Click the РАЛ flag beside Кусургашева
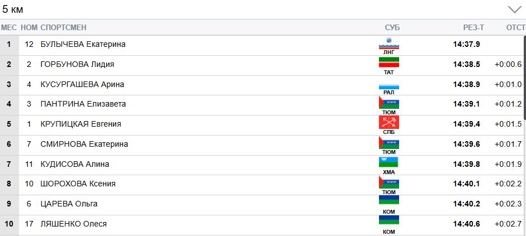 (388, 86)
